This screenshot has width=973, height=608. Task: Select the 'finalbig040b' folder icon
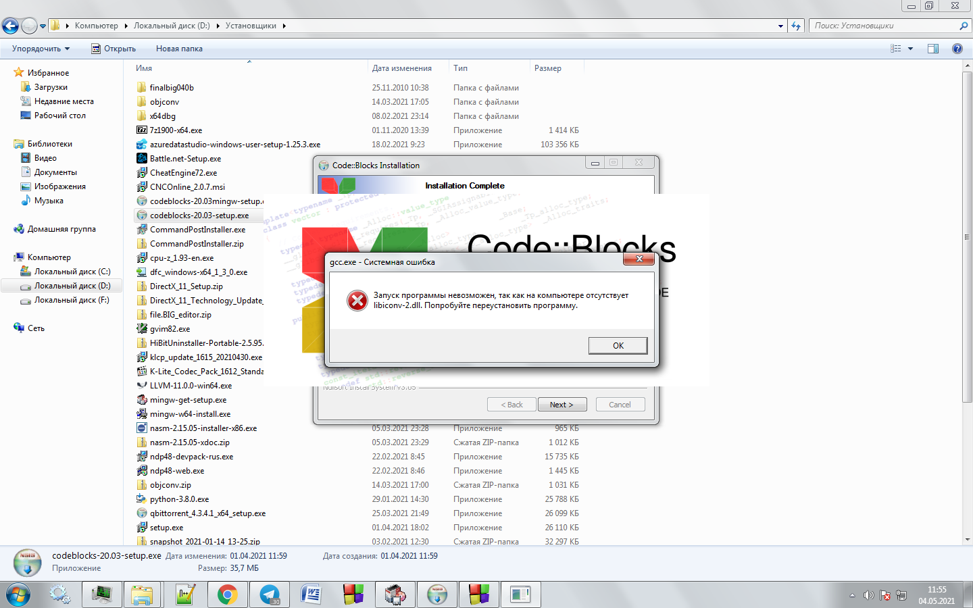[x=142, y=88]
